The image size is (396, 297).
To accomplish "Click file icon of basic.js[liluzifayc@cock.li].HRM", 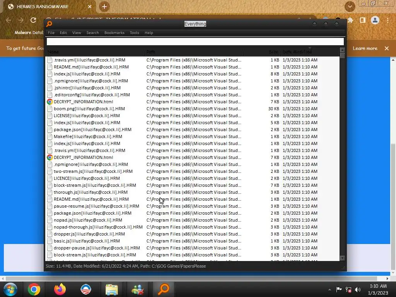I will click(x=50, y=241).
